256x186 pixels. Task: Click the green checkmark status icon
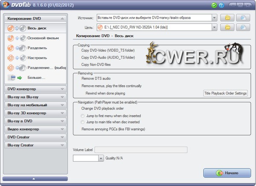coord(214,5)
